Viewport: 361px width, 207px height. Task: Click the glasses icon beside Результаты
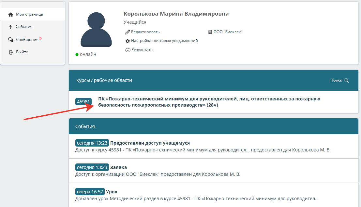128,50
